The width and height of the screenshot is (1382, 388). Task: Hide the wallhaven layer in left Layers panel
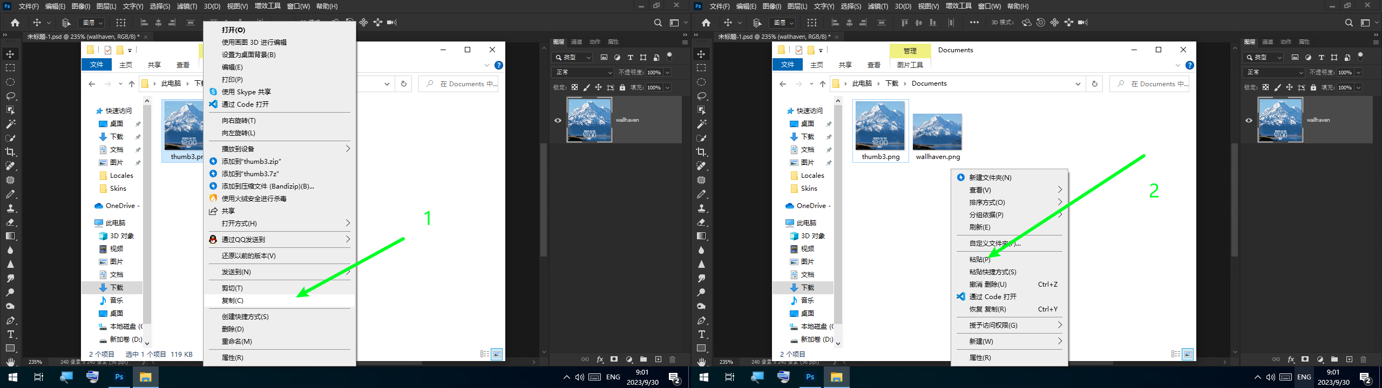tap(558, 120)
